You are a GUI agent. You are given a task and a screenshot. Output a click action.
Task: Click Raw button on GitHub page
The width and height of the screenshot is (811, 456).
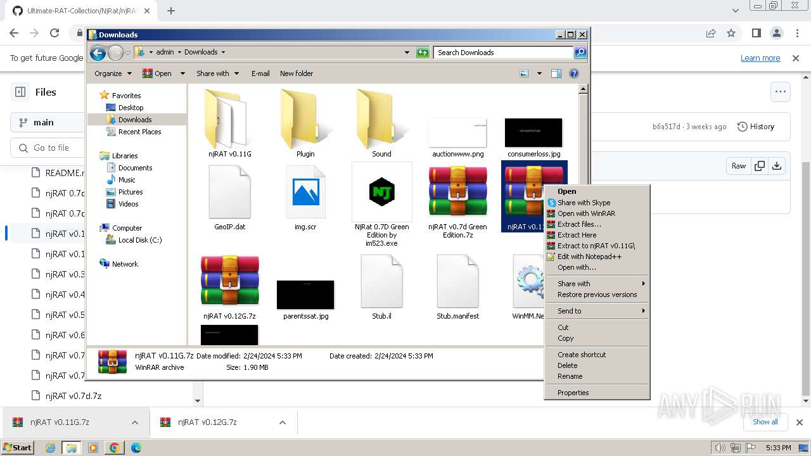pos(739,166)
